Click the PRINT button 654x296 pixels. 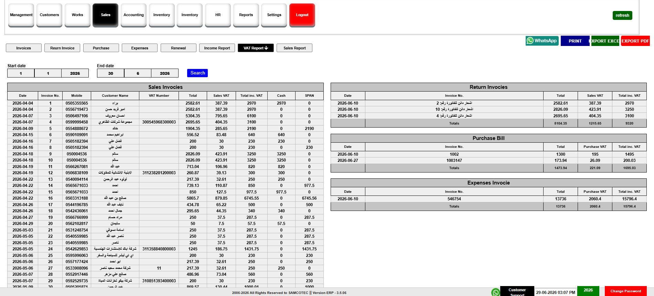pos(575,41)
